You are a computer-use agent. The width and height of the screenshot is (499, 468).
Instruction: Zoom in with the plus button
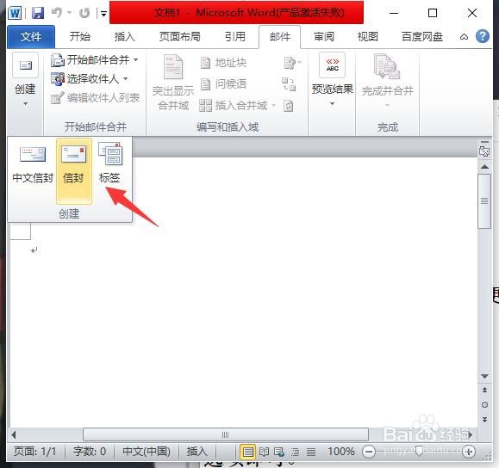469,452
